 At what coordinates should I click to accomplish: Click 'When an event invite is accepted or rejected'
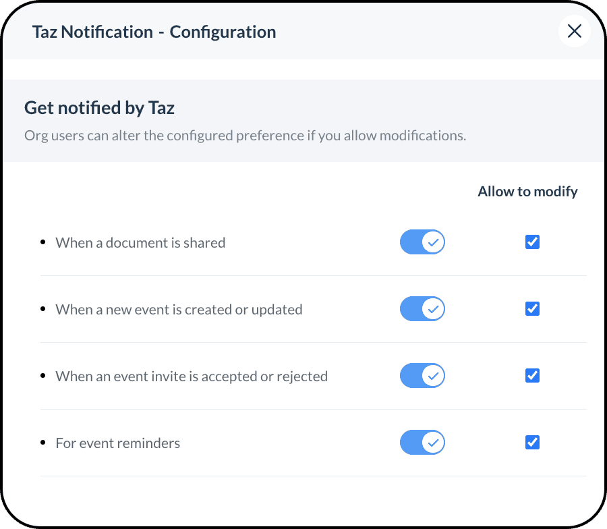point(192,377)
